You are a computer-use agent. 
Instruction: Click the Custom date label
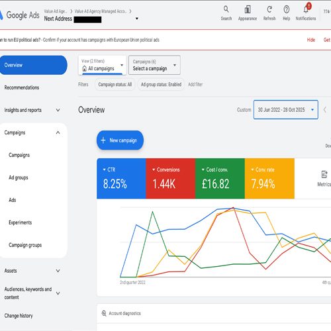244,110
